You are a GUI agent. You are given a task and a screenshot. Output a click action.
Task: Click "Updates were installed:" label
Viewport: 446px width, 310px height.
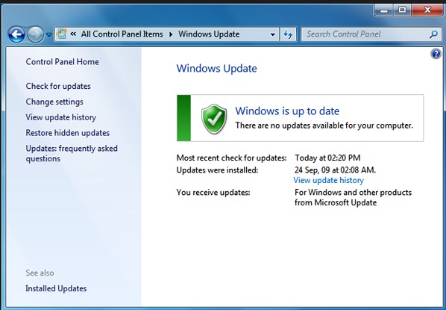(x=217, y=170)
